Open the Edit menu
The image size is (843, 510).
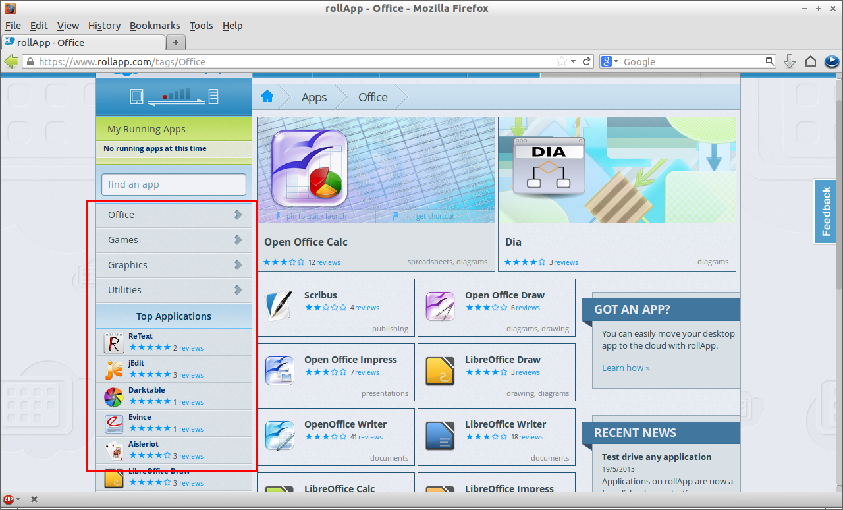click(x=39, y=26)
